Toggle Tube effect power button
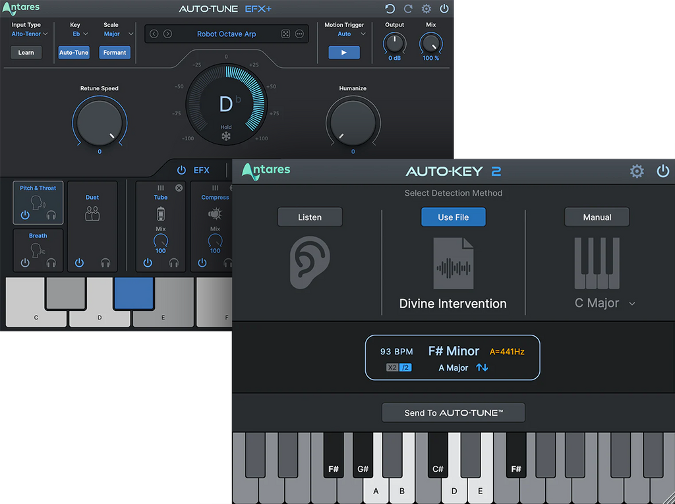The height and width of the screenshot is (504, 675). pos(148,263)
